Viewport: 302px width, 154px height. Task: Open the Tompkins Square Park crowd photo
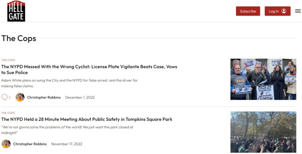(263, 132)
